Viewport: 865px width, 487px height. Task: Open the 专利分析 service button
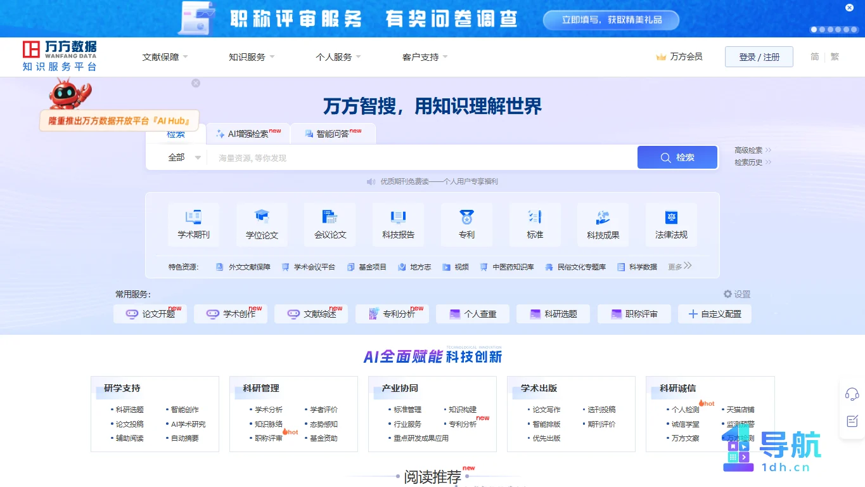pos(392,314)
